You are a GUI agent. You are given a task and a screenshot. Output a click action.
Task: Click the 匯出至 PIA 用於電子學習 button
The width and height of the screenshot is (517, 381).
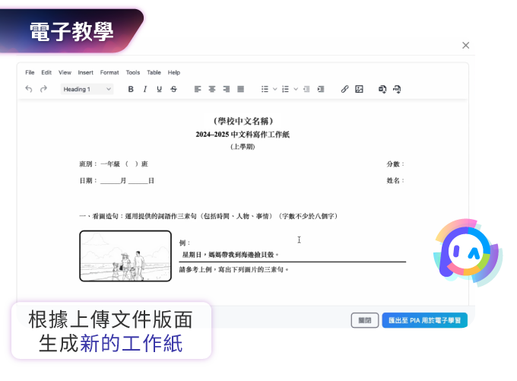click(424, 320)
